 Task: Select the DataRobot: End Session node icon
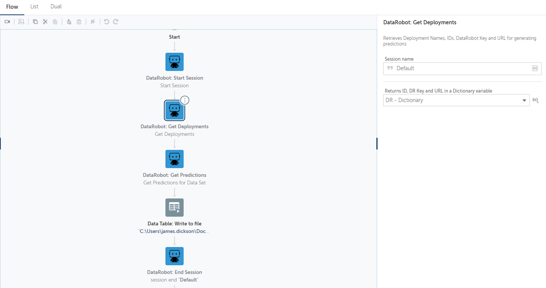click(x=175, y=256)
